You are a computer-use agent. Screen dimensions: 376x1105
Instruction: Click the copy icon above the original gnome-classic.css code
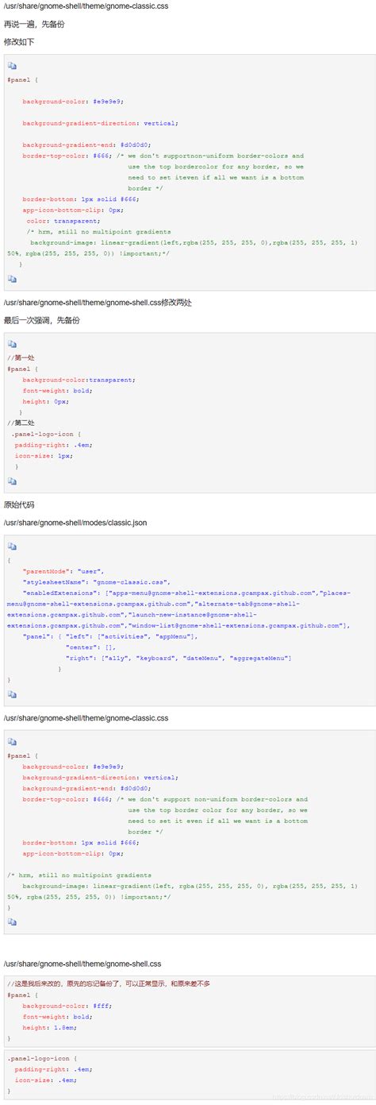[12, 741]
